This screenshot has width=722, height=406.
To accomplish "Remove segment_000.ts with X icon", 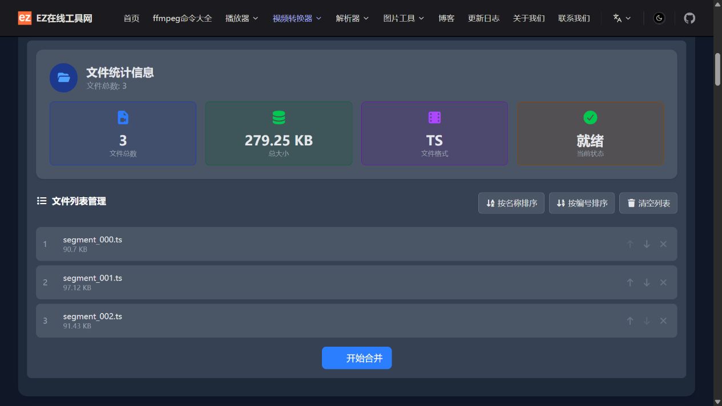I will (x=663, y=244).
